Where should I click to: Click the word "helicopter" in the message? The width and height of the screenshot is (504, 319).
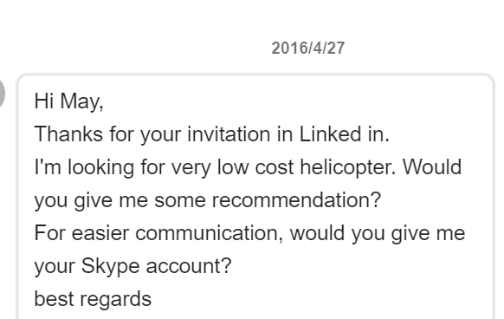coord(347,167)
